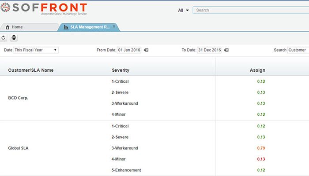Click Global SLA 2-Severe assign value 0.13
Screen dimensions: 309x176
click(x=261, y=137)
